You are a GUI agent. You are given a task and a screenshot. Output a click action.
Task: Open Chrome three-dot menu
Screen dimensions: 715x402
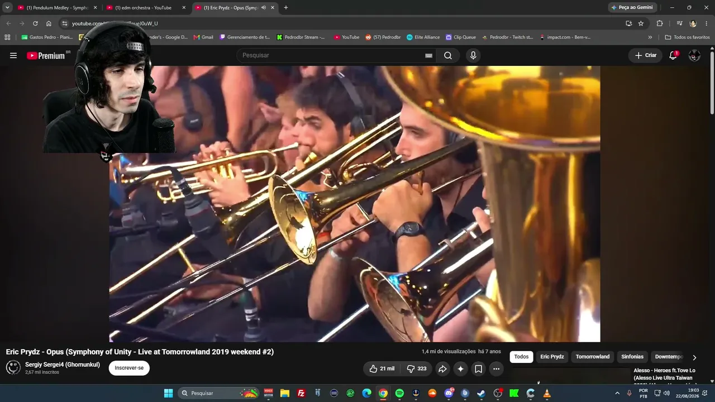pos(706,23)
